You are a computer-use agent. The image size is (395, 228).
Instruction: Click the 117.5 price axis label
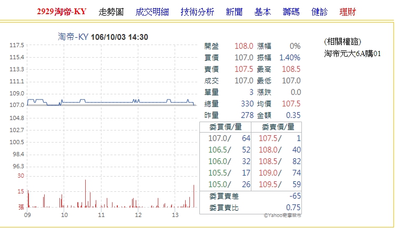(x=17, y=46)
